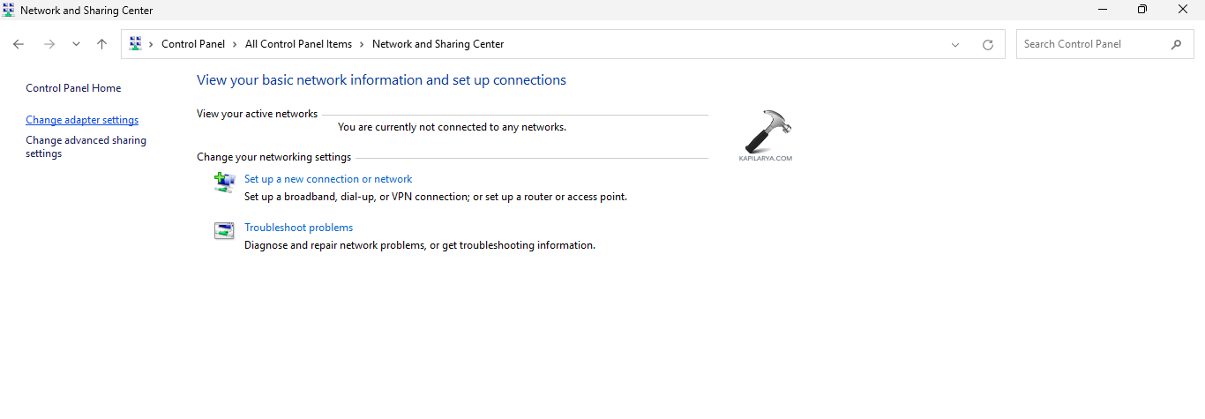Select the All Control Panel Items breadcrumb
The width and height of the screenshot is (1205, 419).
point(298,44)
